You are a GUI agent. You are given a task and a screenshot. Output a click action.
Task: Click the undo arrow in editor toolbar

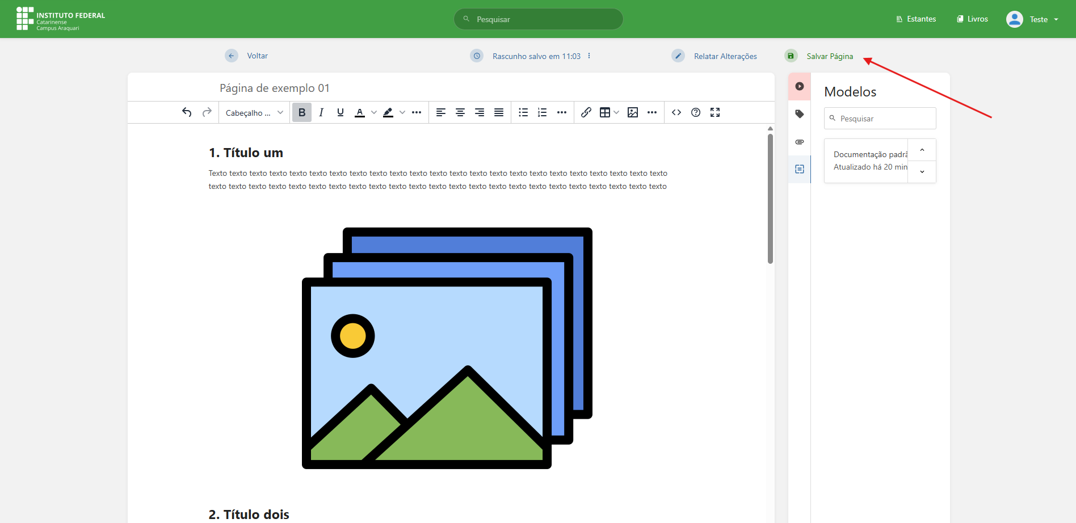tap(187, 112)
